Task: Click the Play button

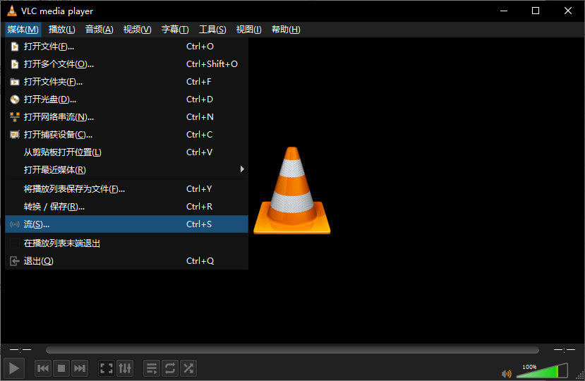Action: 14,368
